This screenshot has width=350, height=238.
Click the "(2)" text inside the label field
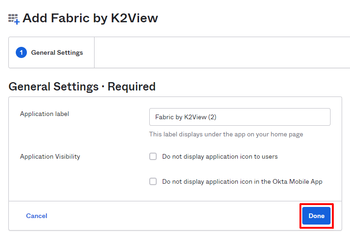(x=212, y=117)
